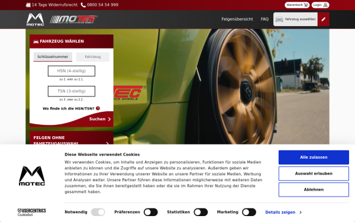Click the Suchen button
Viewport: 355px width, 222px height.
(100, 119)
